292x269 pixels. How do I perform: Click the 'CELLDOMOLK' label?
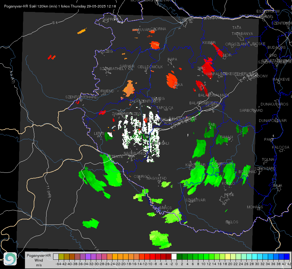[x=150, y=67]
